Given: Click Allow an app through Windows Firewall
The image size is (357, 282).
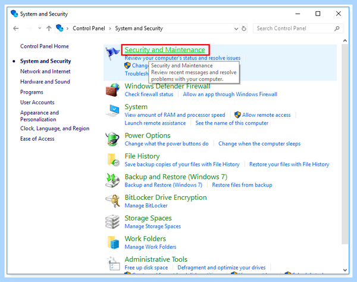Looking at the screenshot, I should coord(230,94).
